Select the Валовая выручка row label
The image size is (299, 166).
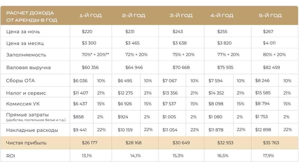[28, 67]
